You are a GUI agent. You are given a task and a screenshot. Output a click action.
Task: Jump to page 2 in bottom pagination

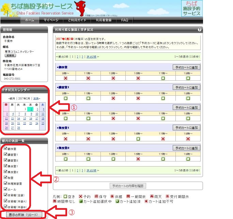pos(78,170)
